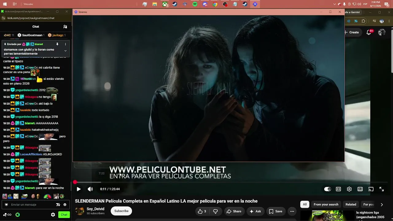Open Xbox app from the taskbar
This screenshot has width=393, height=221.
(165, 4)
